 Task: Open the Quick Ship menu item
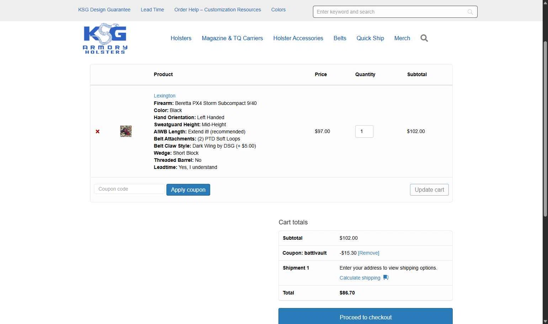[x=370, y=38]
